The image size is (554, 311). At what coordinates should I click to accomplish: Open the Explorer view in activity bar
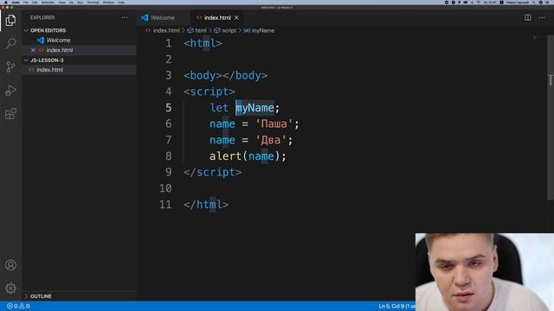coord(10,20)
